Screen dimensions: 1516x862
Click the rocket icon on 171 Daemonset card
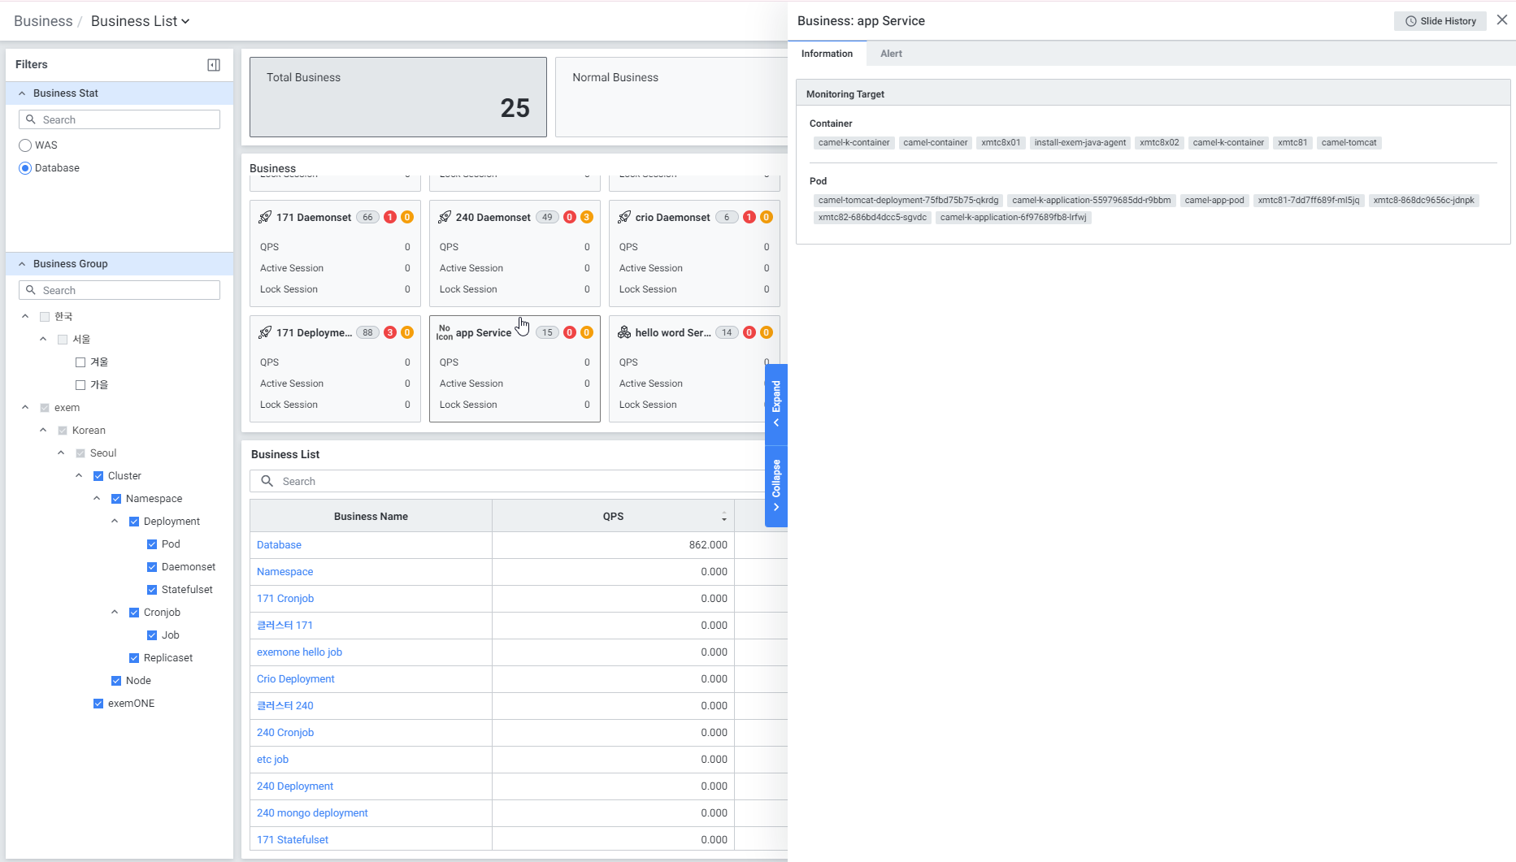(265, 217)
